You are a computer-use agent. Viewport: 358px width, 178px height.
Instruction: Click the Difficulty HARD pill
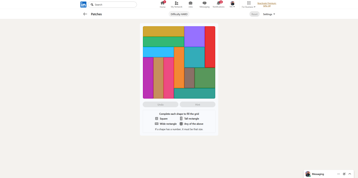pyautogui.click(x=179, y=14)
